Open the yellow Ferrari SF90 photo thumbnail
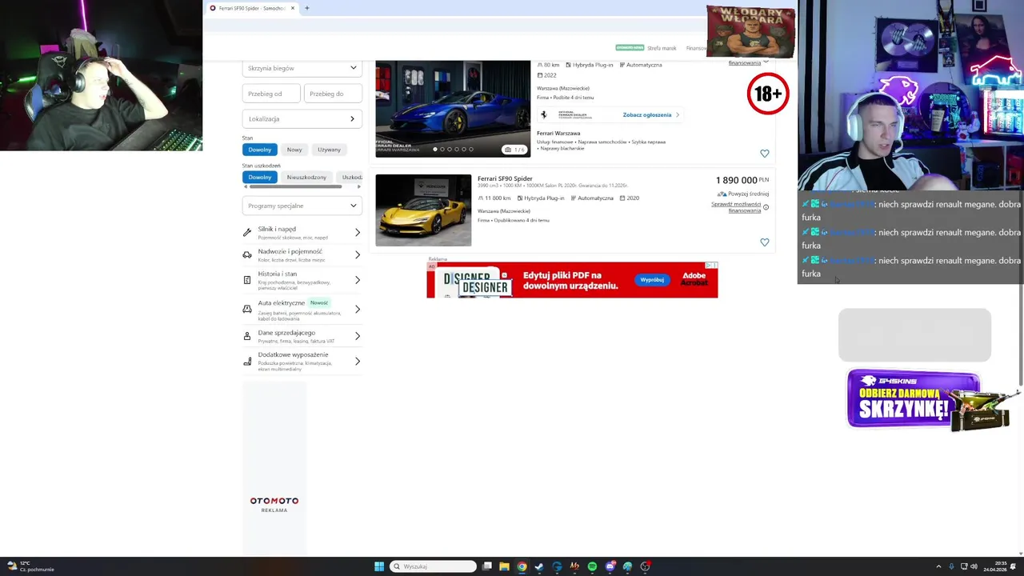Screen dimensions: 1024x576 (x=423, y=210)
